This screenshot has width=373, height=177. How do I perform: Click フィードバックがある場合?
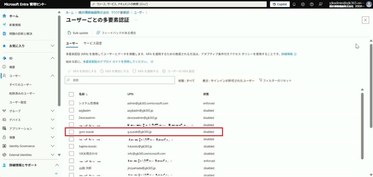116,33
